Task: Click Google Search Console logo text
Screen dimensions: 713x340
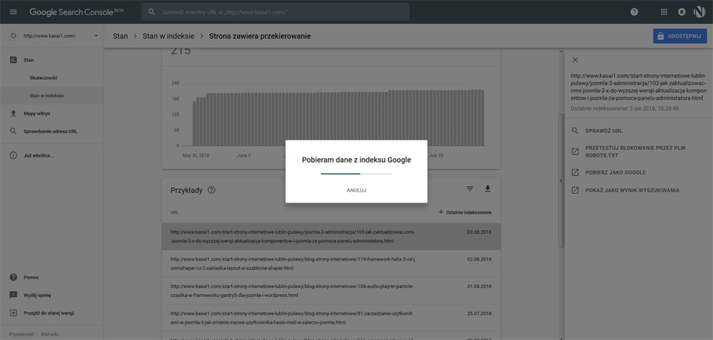Action: (x=76, y=12)
